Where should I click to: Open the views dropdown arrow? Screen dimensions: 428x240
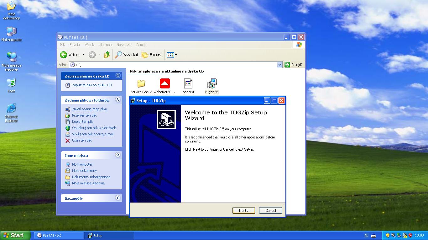click(x=176, y=55)
